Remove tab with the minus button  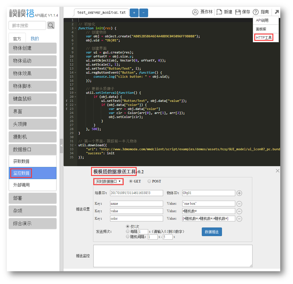click(x=143, y=13)
